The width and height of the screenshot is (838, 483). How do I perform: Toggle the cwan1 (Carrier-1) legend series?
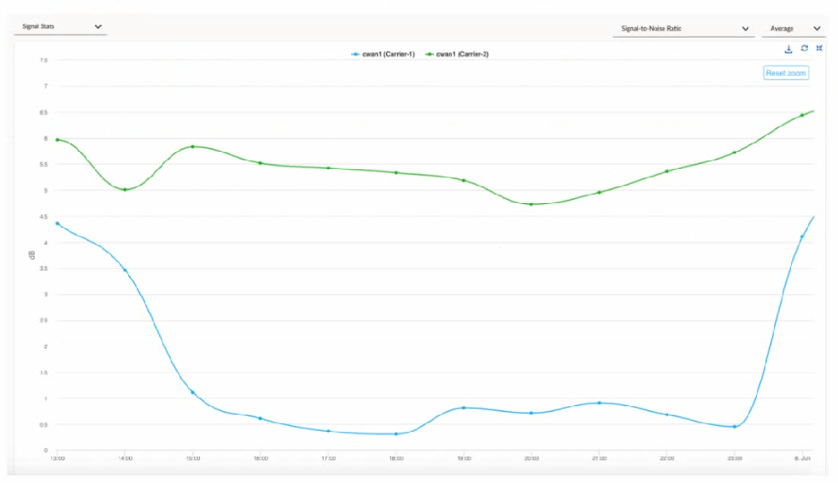pos(388,54)
